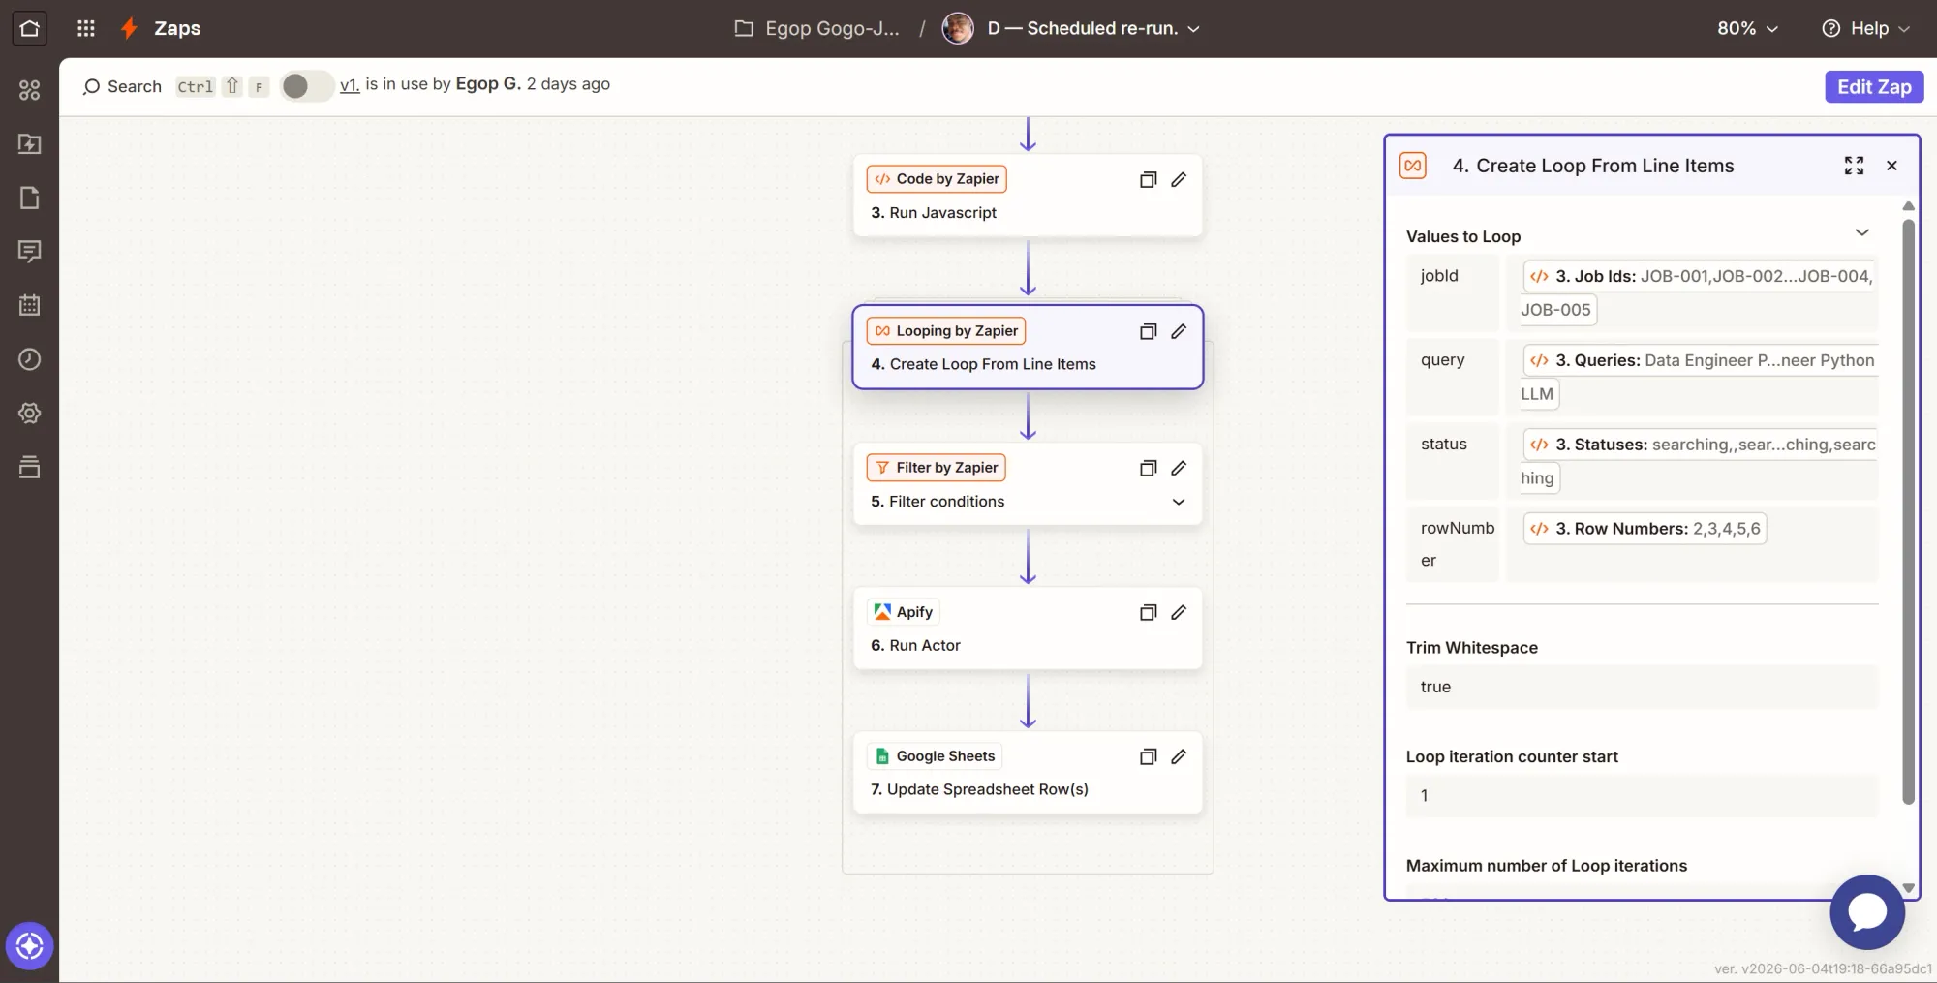The width and height of the screenshot is (1937, 983).
Task: Open the 80% zoom level dropdown
Action: click(1747, 28)
